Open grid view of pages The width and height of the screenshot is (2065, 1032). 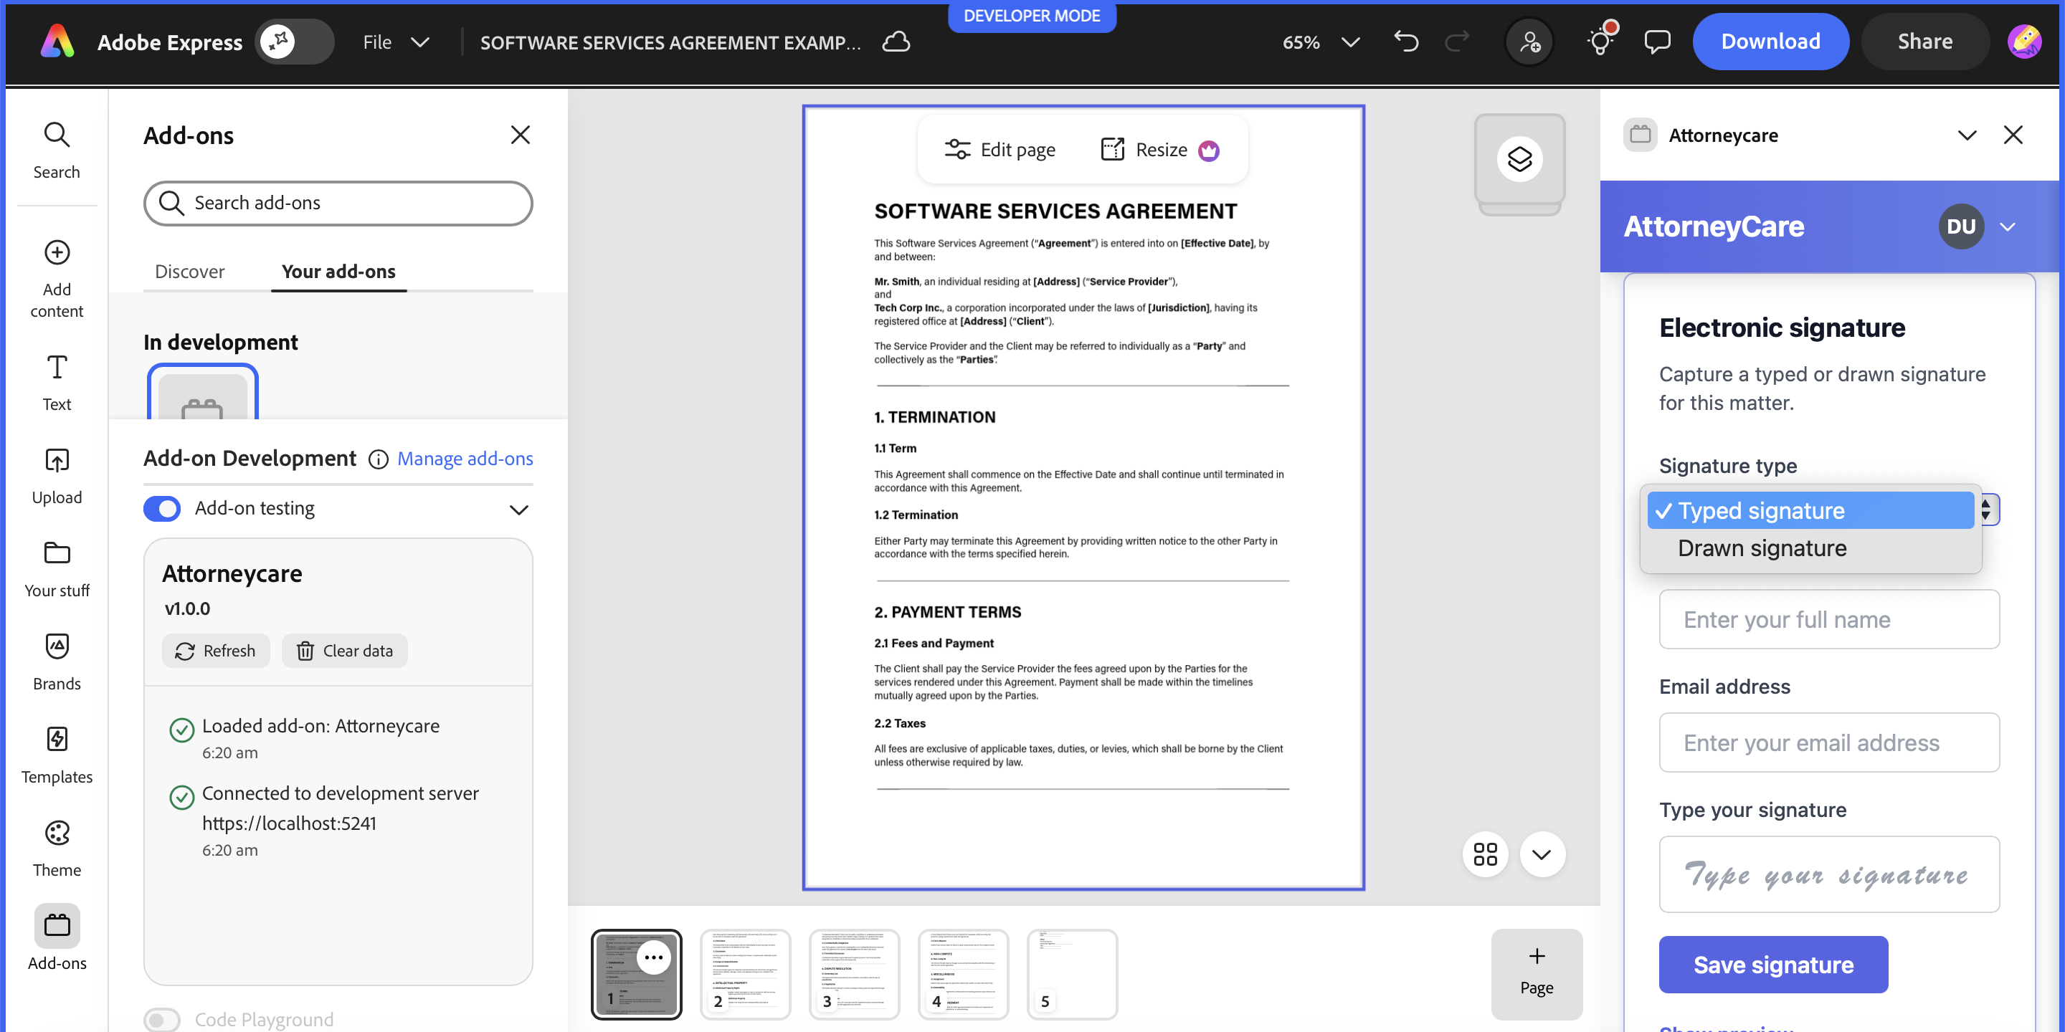point(1485,854)
